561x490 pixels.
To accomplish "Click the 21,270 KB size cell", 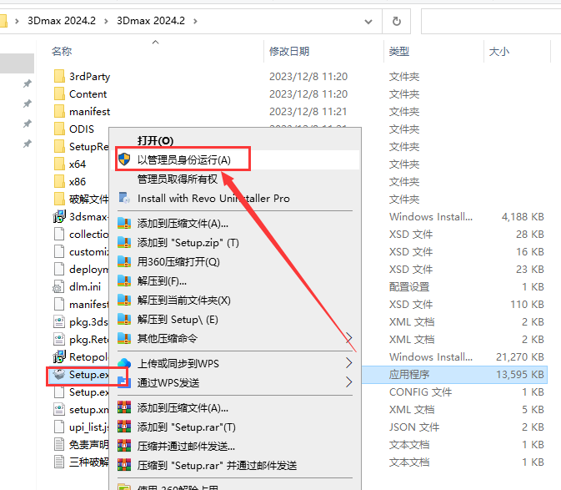I will click(x=520, y=357).
